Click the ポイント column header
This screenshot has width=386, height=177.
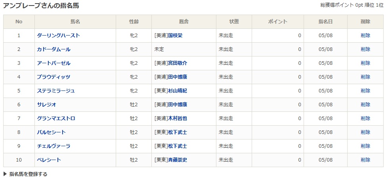pos(278,22)
